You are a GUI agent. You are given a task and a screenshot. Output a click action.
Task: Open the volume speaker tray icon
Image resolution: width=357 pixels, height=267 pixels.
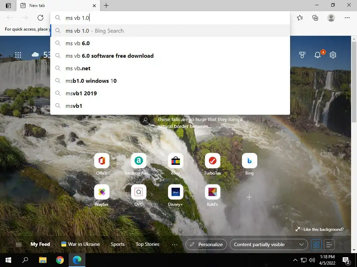pyautogui.click(x=312, y=260)
